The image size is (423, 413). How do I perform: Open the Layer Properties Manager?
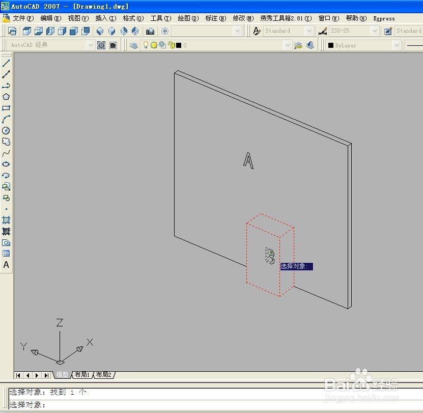pyautogui.click(x=133, y=45)
